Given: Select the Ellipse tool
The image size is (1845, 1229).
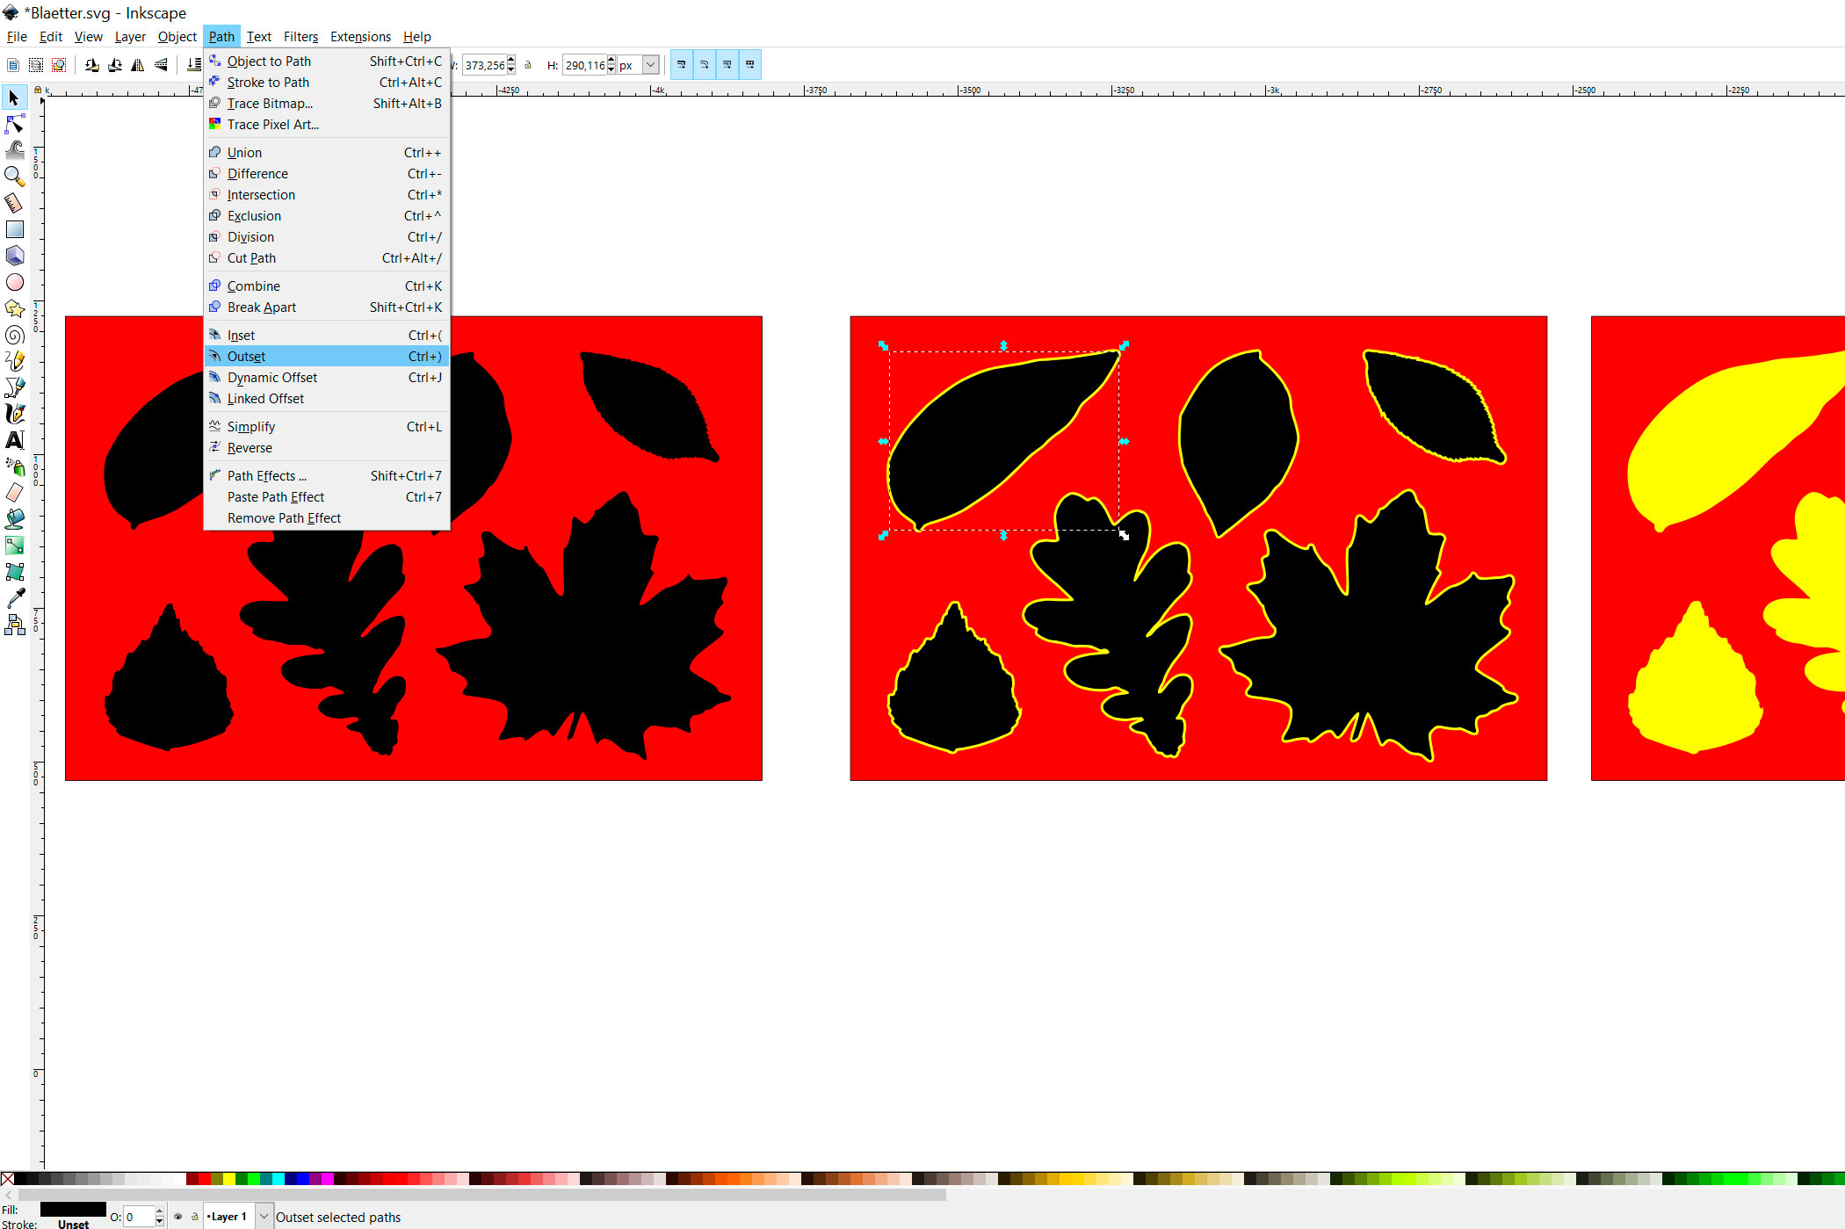Looking at the screenshot, I should click(x=14, y=282).
